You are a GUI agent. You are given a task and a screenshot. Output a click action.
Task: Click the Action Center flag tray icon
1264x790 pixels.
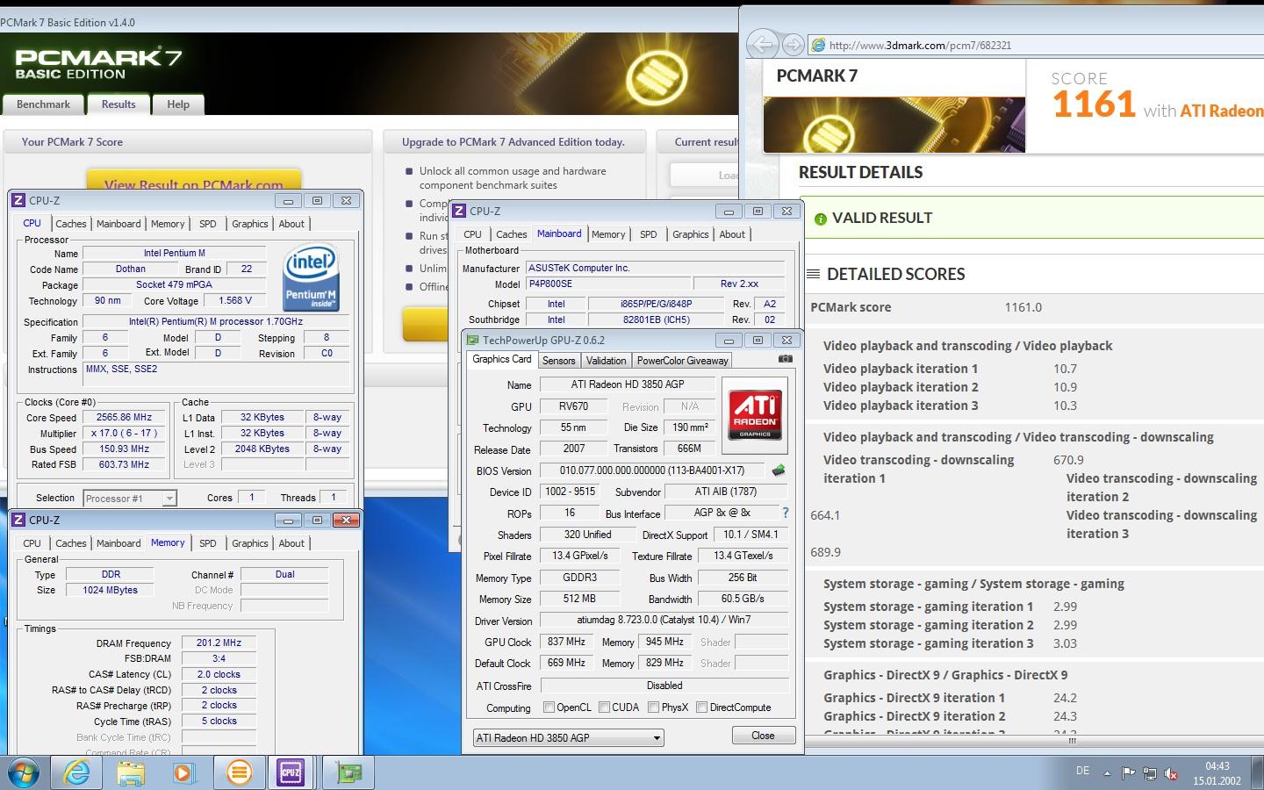(1128, 773)
